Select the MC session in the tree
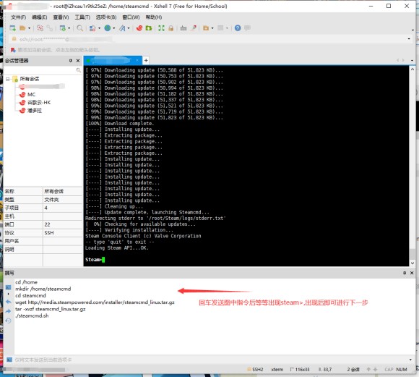This screenshot has height=377, width=419. pyautogui.click(x=31, y=95)
